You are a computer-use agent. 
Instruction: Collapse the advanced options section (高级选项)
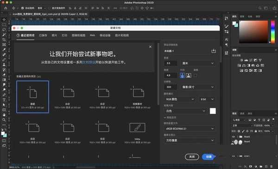pos(170,117)
